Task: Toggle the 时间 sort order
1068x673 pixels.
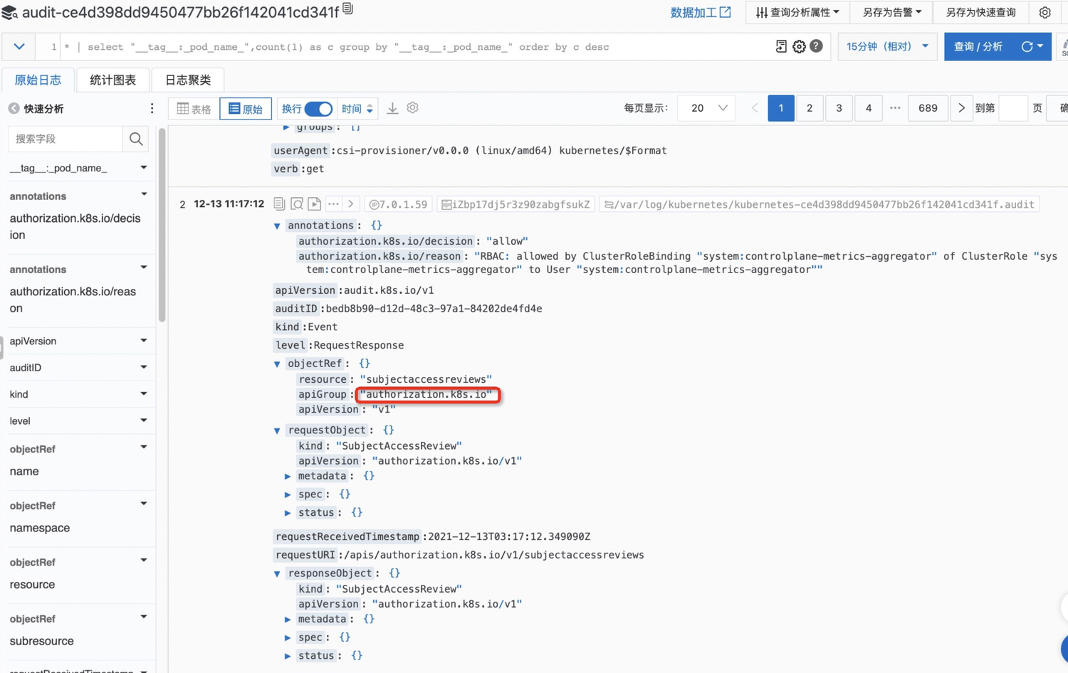Action: pos(357,109)
